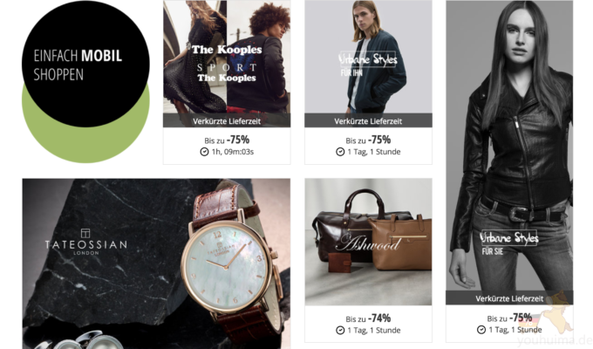The height and width of the screenshot is (349, 593).
Task: Open Urbane Styles Für Sie sale image
Action: tap(509, 146)
